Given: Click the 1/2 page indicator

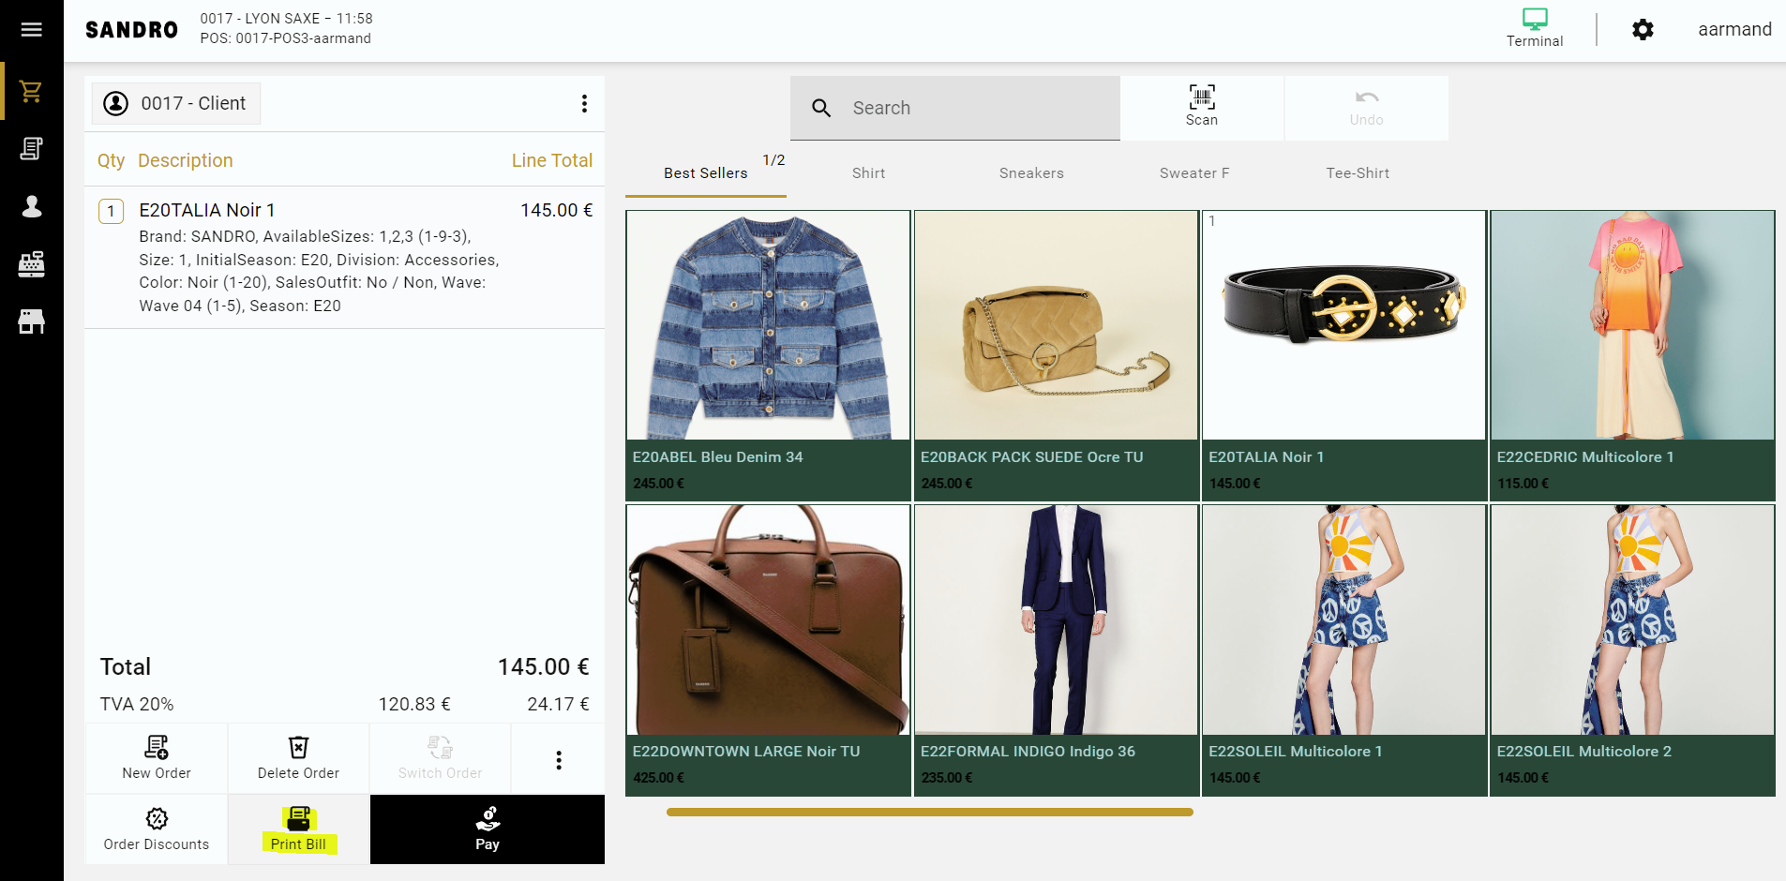Looking at the screenshot, I should [773, 160].
